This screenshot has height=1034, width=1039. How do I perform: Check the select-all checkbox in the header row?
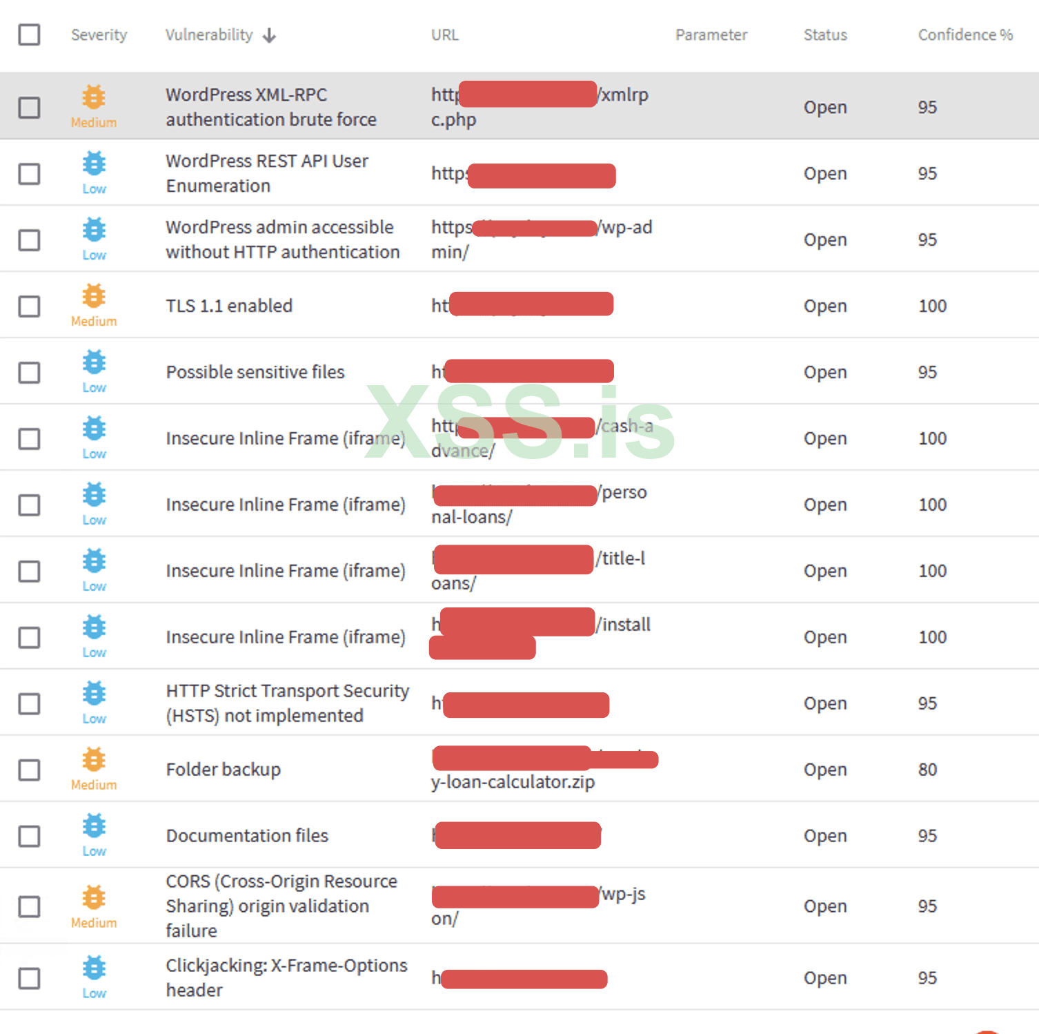click(x=29, y=34)
